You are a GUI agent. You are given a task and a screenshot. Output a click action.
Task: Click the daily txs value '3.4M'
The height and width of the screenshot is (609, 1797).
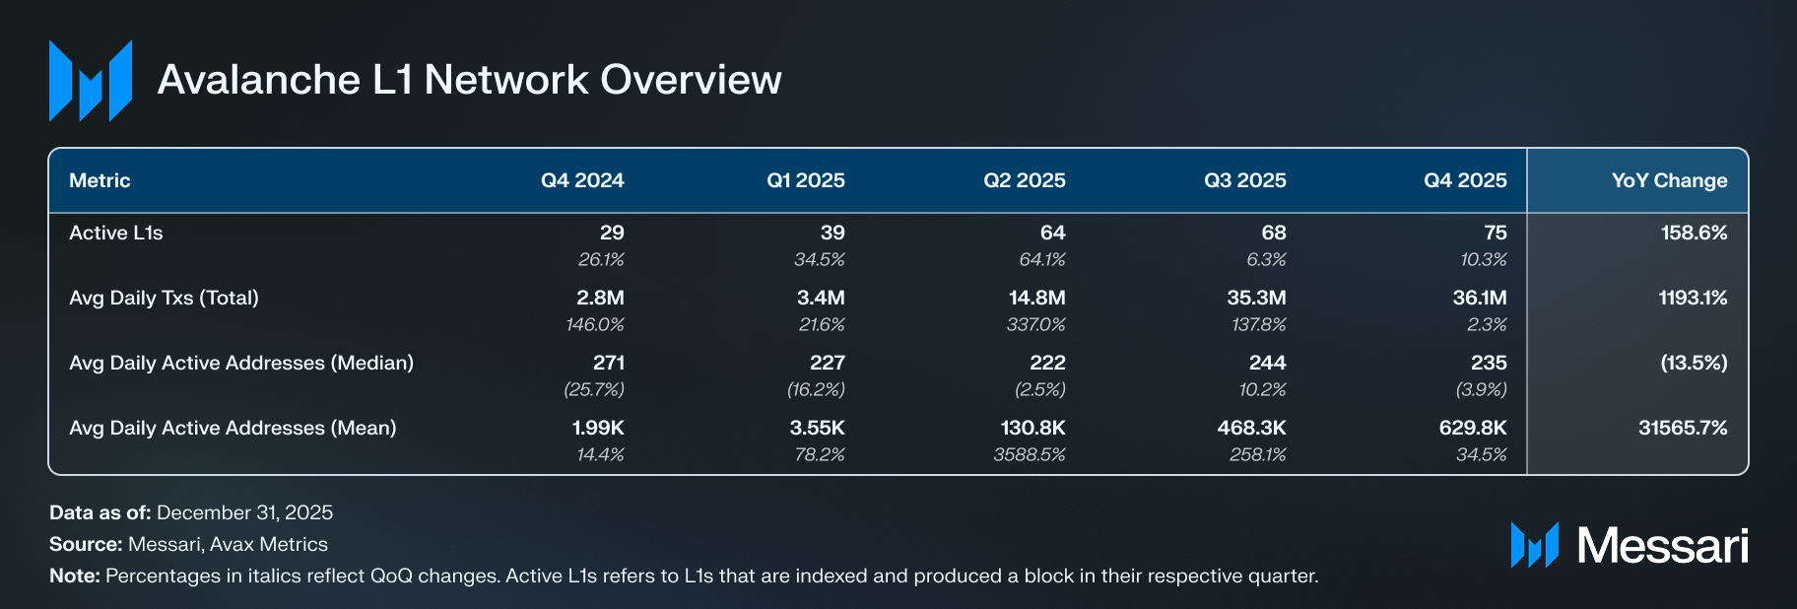821,298
